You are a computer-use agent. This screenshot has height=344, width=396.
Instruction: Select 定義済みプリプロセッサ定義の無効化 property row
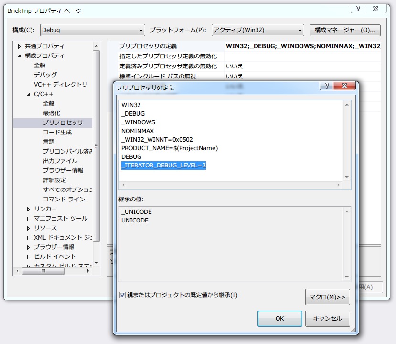click(249, 67)
